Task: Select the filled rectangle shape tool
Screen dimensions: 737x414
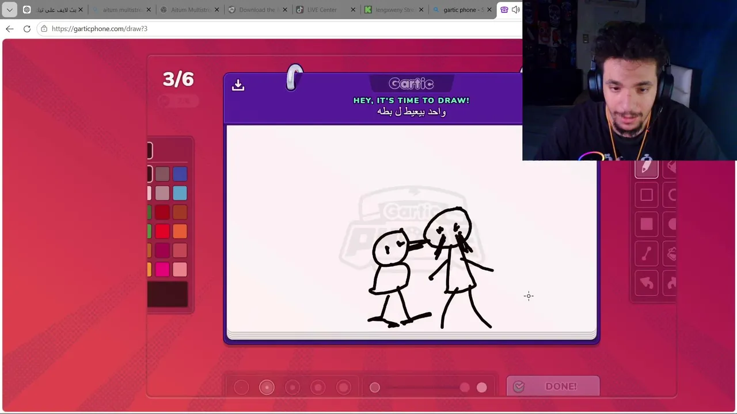Action: pos(646,224)
